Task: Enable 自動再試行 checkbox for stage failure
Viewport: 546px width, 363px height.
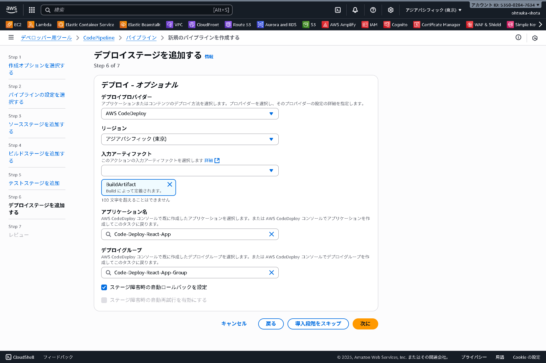Action: (x=104, y=300)
